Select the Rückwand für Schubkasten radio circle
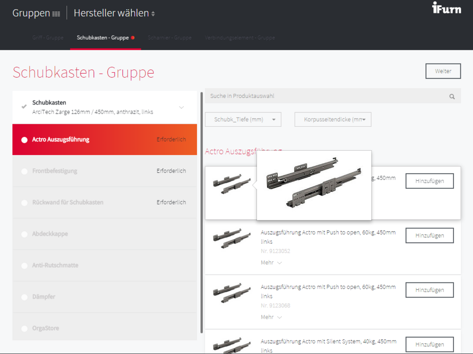Viewport: 473px width, 354px height. pyautogui.click(x=24, y=203)
